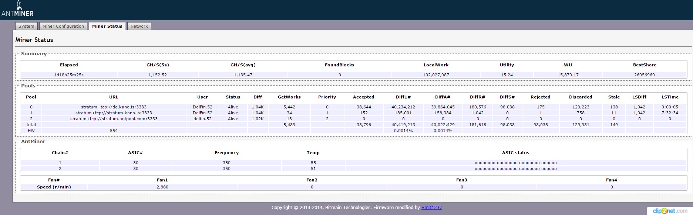
Task: Select the total Discarded value 129,981
Action: coord(581,125)
